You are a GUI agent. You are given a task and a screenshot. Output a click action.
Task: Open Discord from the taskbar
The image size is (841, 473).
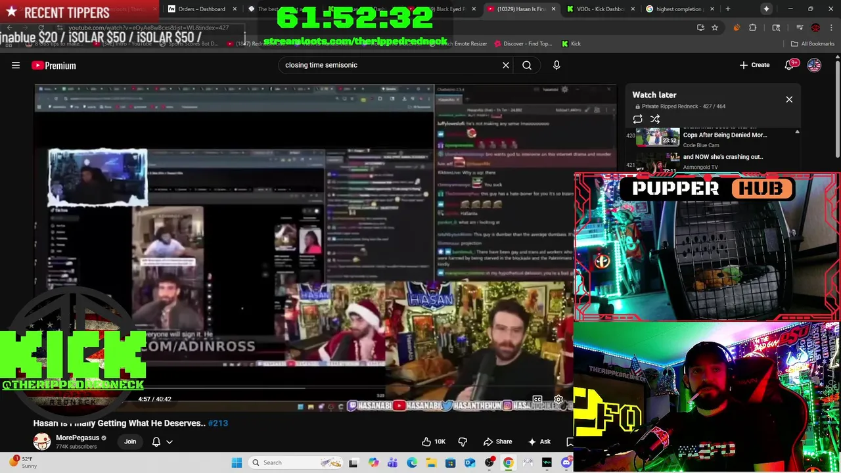pyautogui.click(x=566, y=462)
